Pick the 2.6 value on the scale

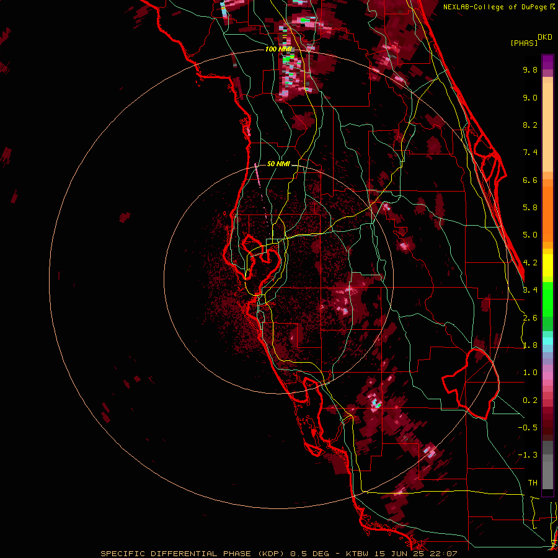[x=530, y=318]
